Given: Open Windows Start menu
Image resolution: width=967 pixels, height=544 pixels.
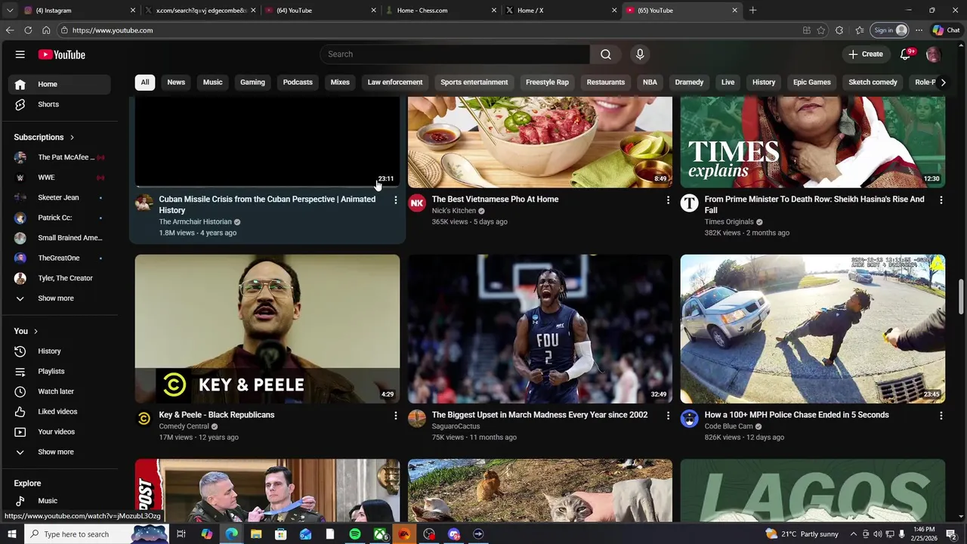Looking at the screenshot, I should tap(11, 534).
